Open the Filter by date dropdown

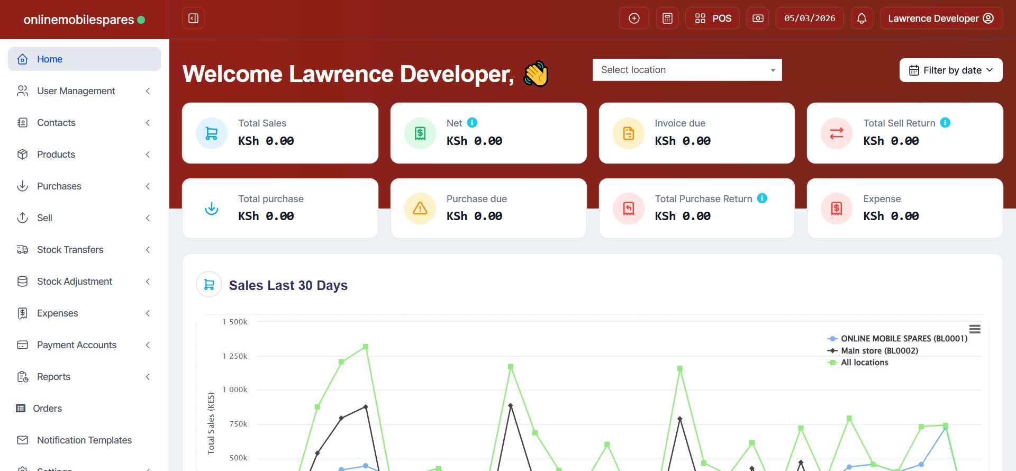tap(951, 70)
